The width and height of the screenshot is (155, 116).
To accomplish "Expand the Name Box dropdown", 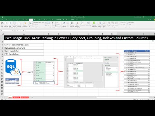I will click(13, 31).
